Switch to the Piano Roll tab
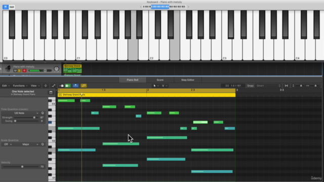Viewport: 324px width, 182px height. click(x=133, y=80)
